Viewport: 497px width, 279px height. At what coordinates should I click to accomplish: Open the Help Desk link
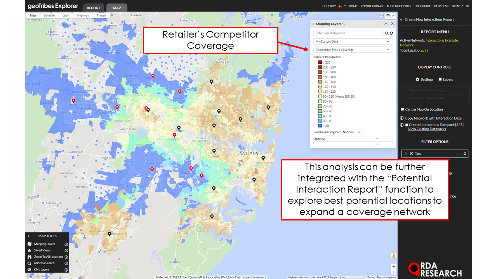point(441,6)
